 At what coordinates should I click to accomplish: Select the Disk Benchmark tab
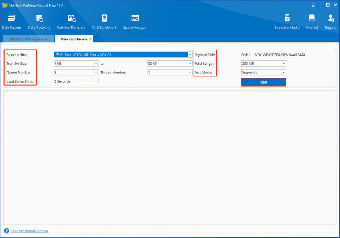(74, 39)
